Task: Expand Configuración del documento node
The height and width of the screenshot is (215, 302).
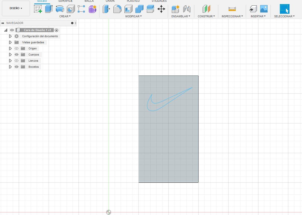Action: [10, 36]
